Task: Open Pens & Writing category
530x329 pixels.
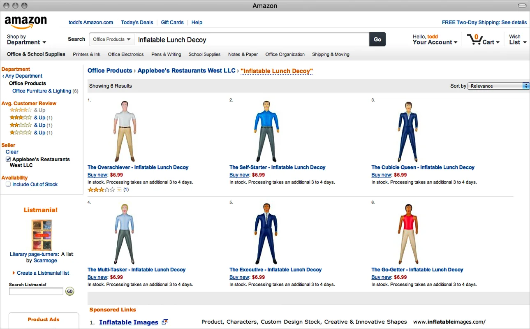Action: 166,54
